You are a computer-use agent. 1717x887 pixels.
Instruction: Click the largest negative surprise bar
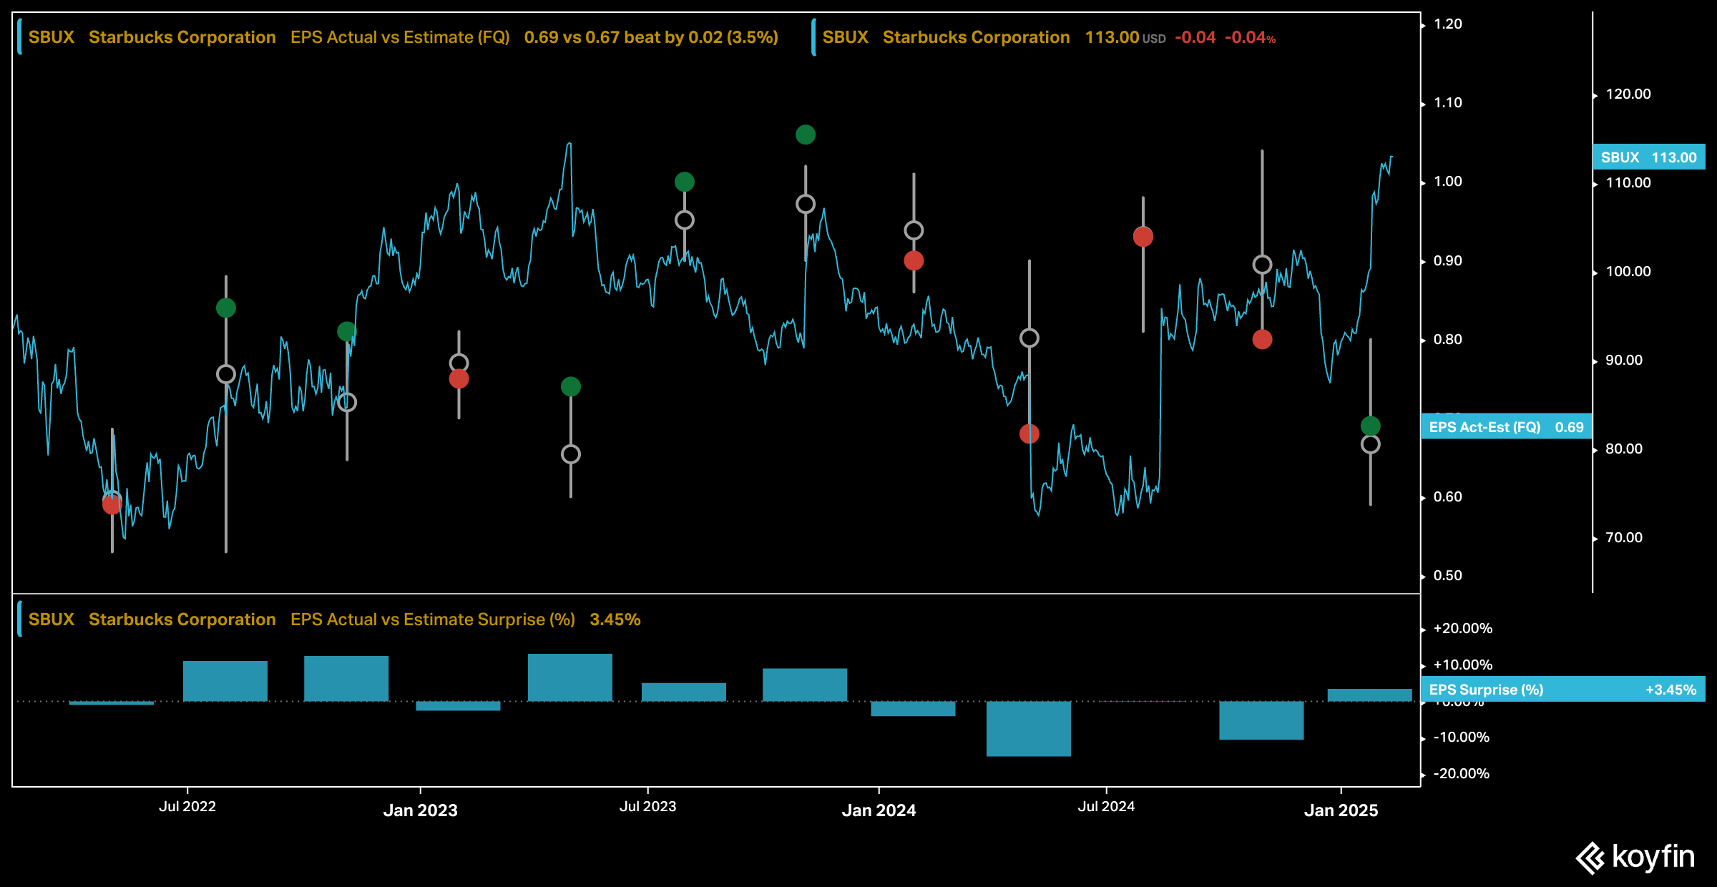point(1029,728)
